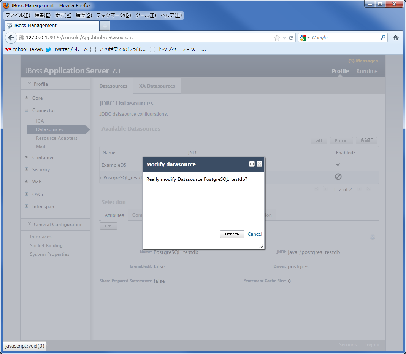
Task: Open JCA in the Connector tree
Action: click(40, 121)
